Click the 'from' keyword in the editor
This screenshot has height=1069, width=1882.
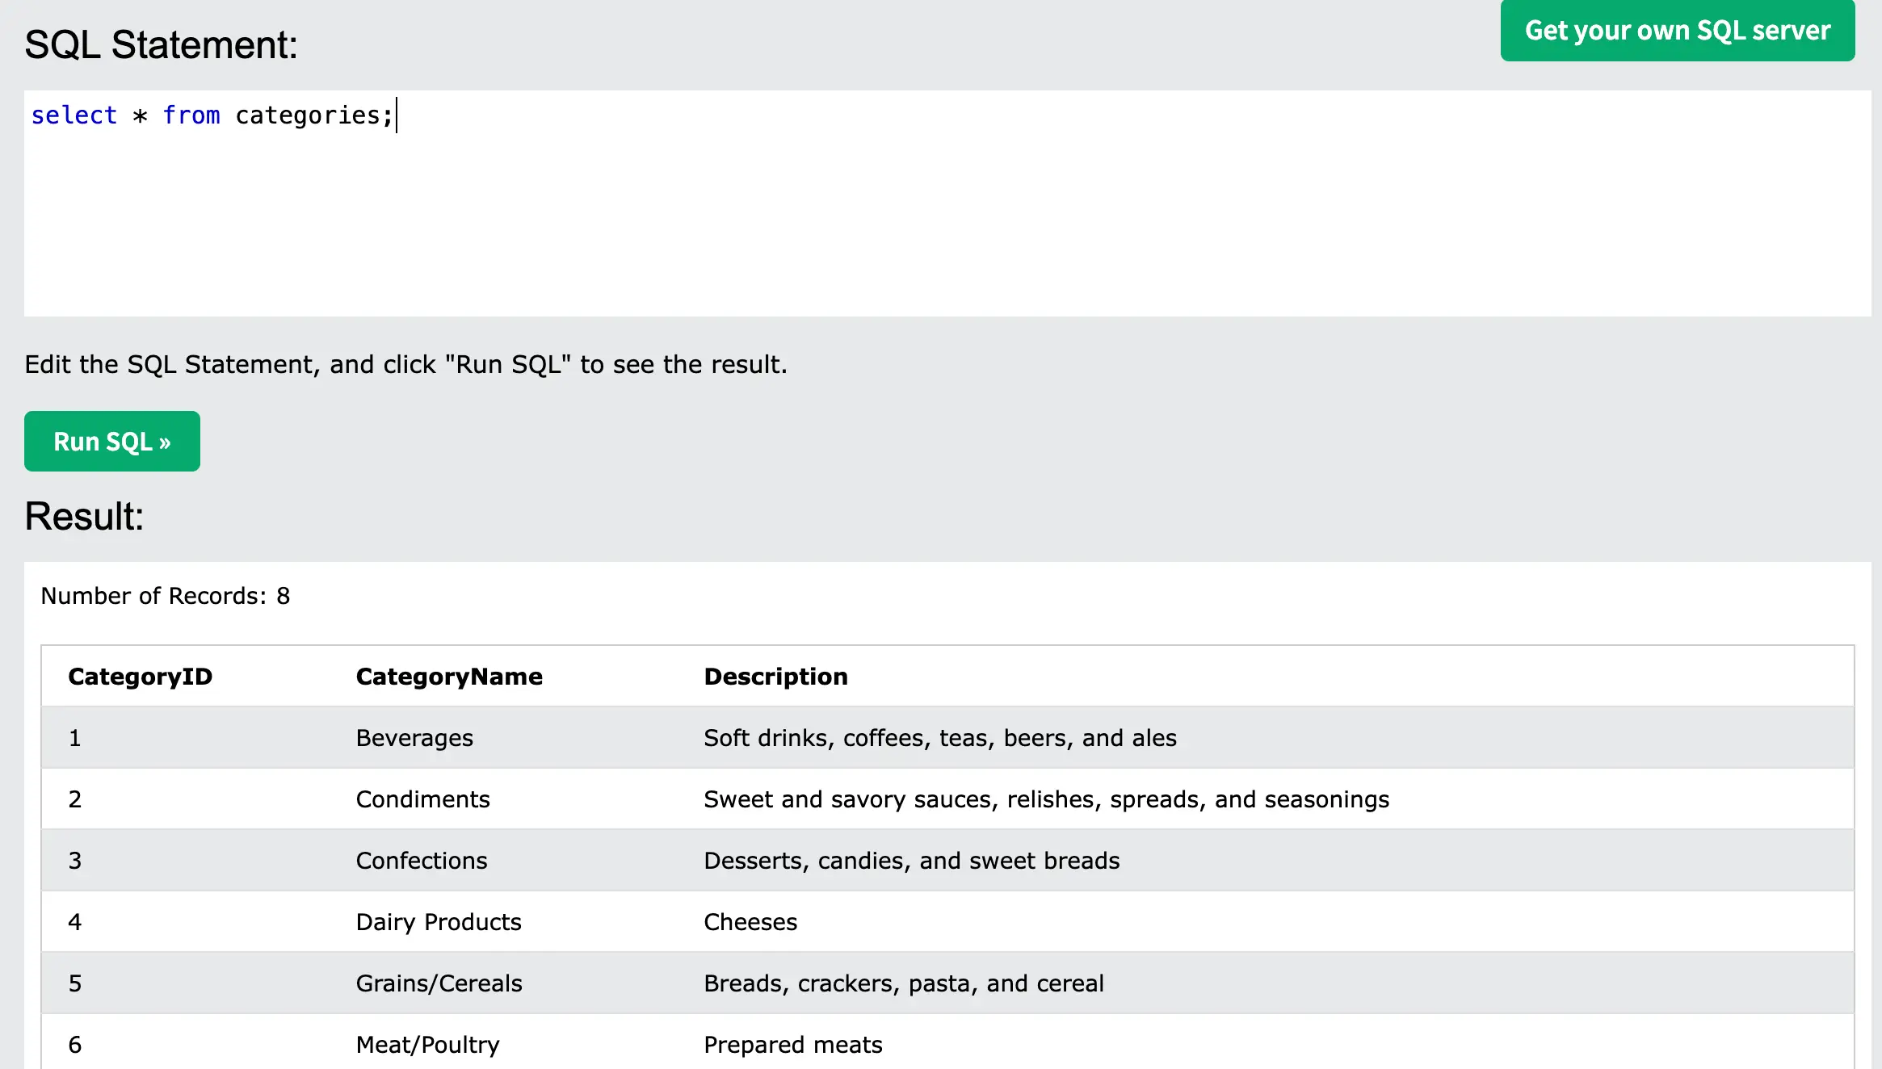point(191,115)
